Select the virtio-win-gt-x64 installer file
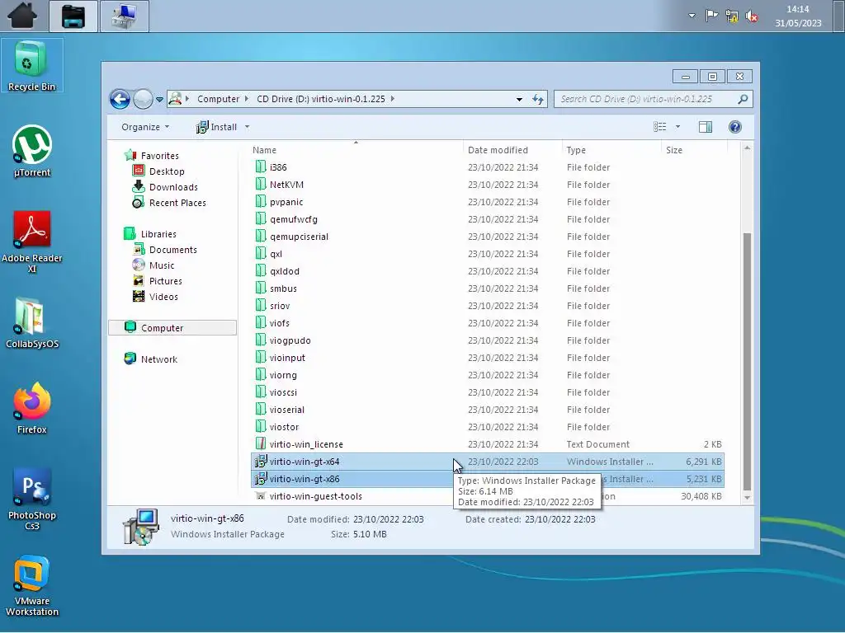The image size is (845, 633). pos(488,462)
